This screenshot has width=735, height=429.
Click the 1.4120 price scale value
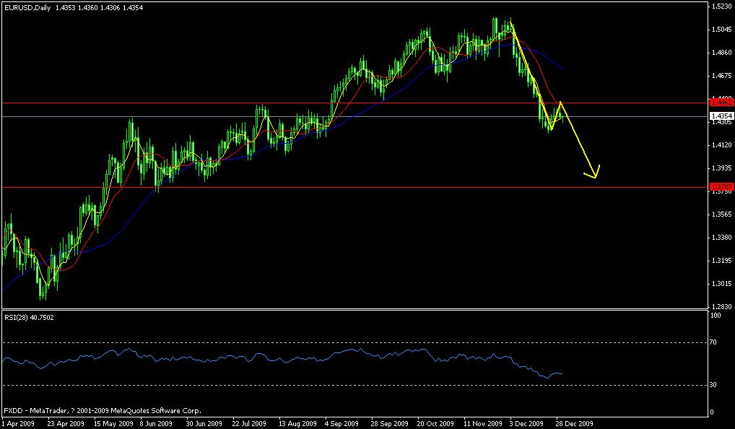(722, 145)
